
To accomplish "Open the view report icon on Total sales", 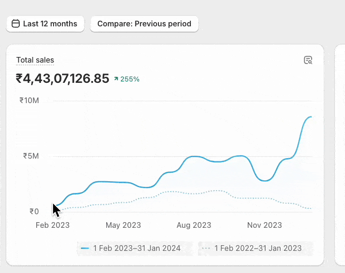I will [x=308, y=60].
